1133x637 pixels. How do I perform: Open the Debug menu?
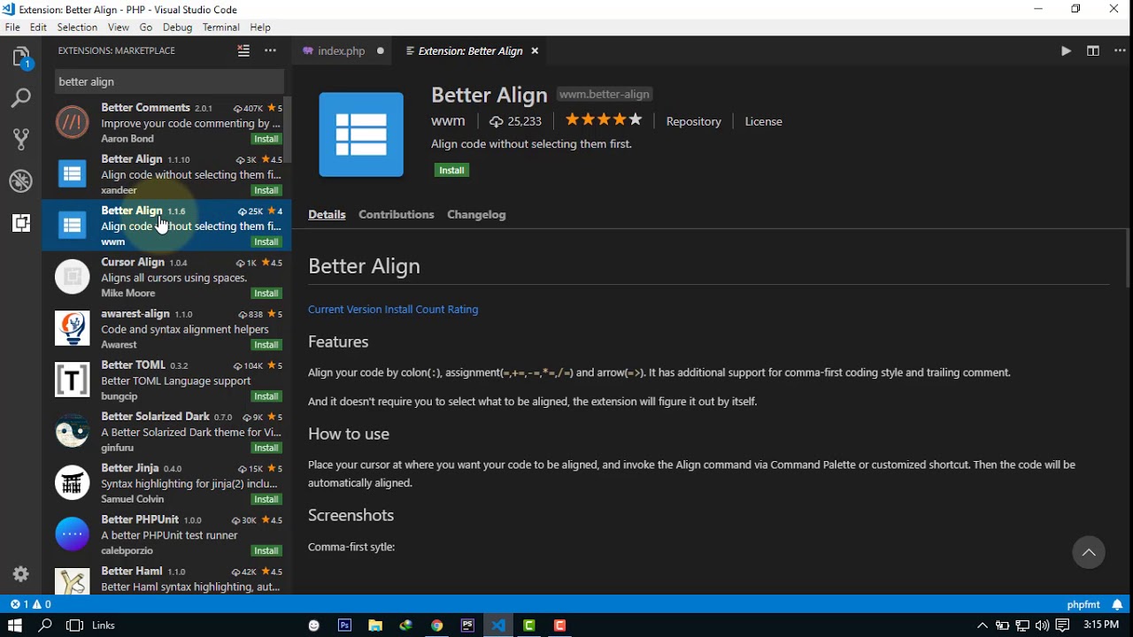pos(177,27)
